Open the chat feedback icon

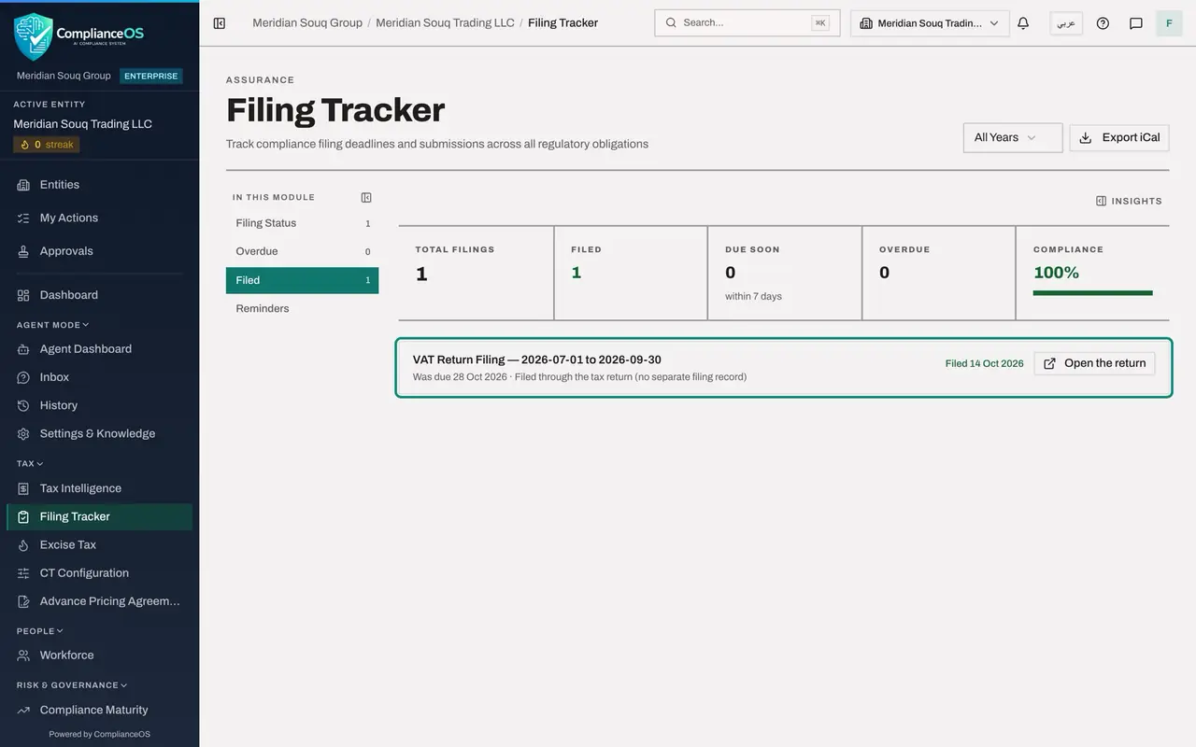[1136, 23]
